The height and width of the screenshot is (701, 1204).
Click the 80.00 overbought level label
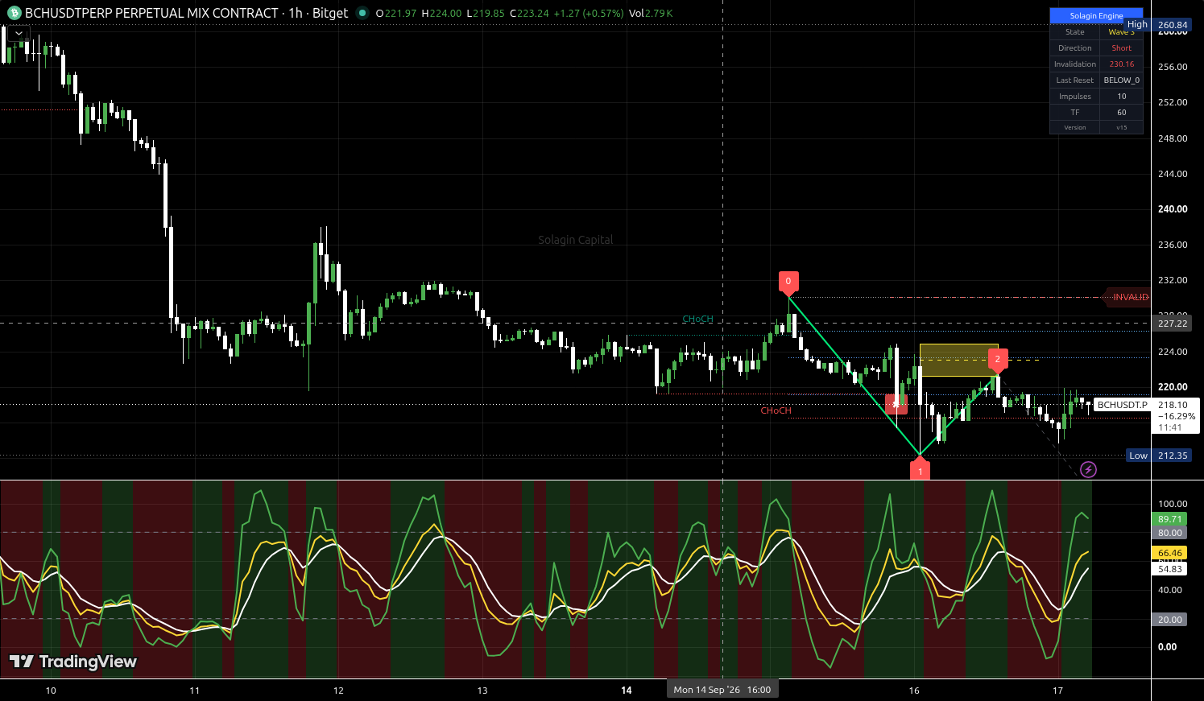1170,533
